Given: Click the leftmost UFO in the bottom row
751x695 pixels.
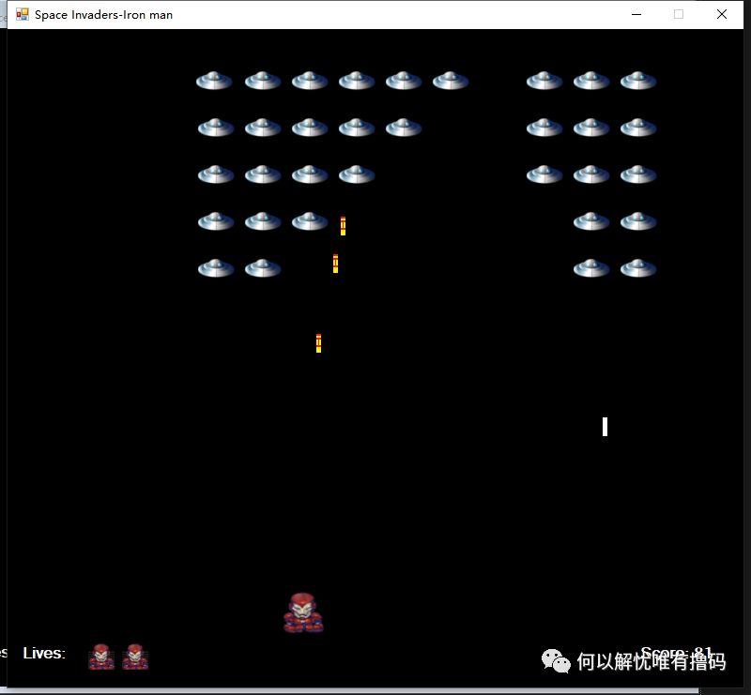Looking at the screenshot, I should 216,268.
